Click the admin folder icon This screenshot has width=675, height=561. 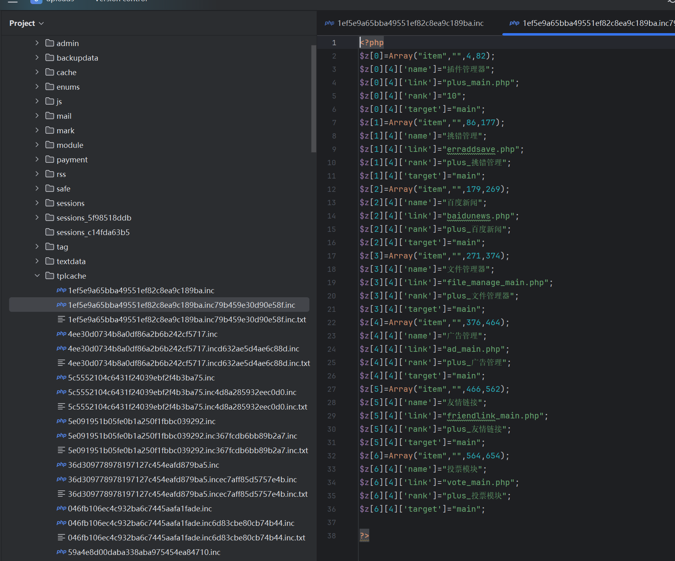[50, 43]
